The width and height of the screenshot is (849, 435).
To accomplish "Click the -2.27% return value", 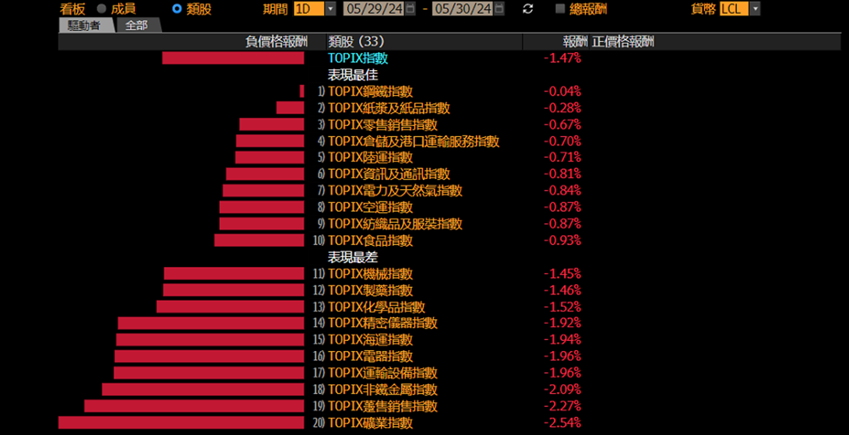I will [562, 405].
